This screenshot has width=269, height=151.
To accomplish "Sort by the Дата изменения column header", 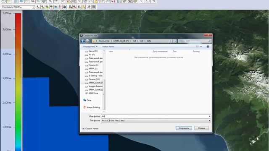I will (160, 51).
